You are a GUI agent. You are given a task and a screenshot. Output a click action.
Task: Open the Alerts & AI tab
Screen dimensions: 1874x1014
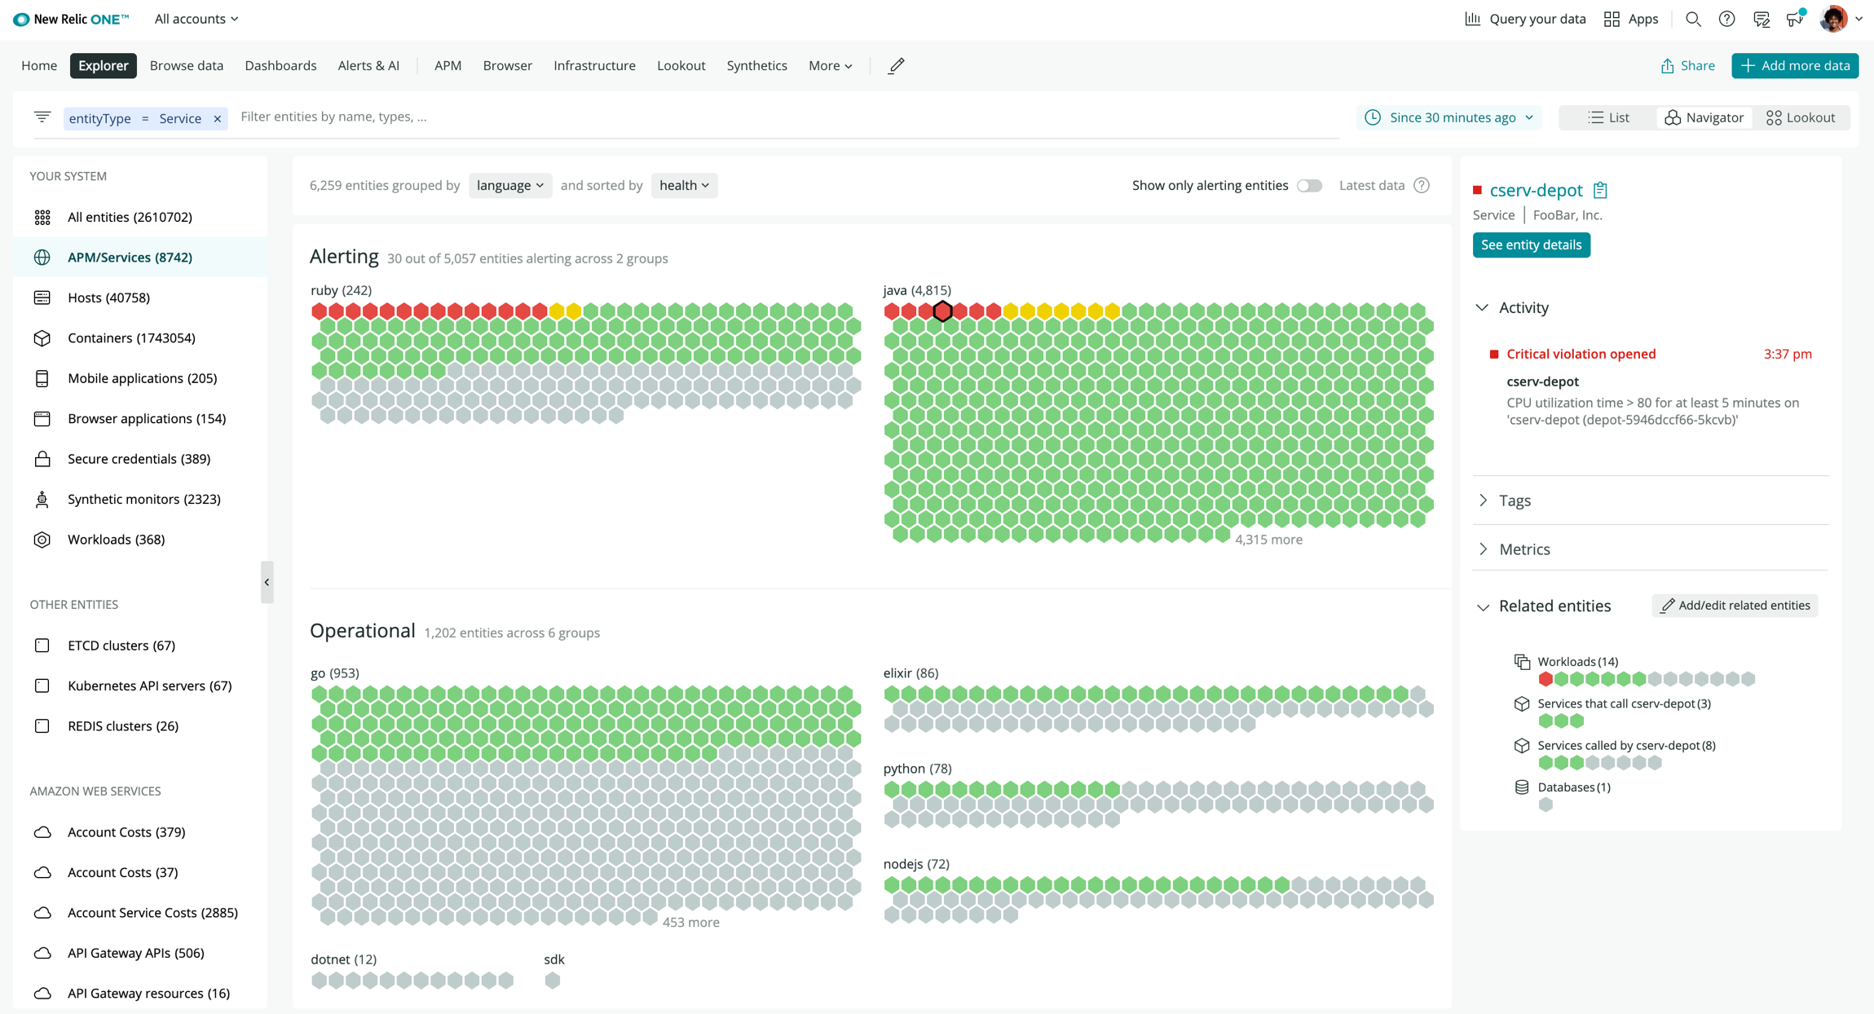(x=368, y=65)
